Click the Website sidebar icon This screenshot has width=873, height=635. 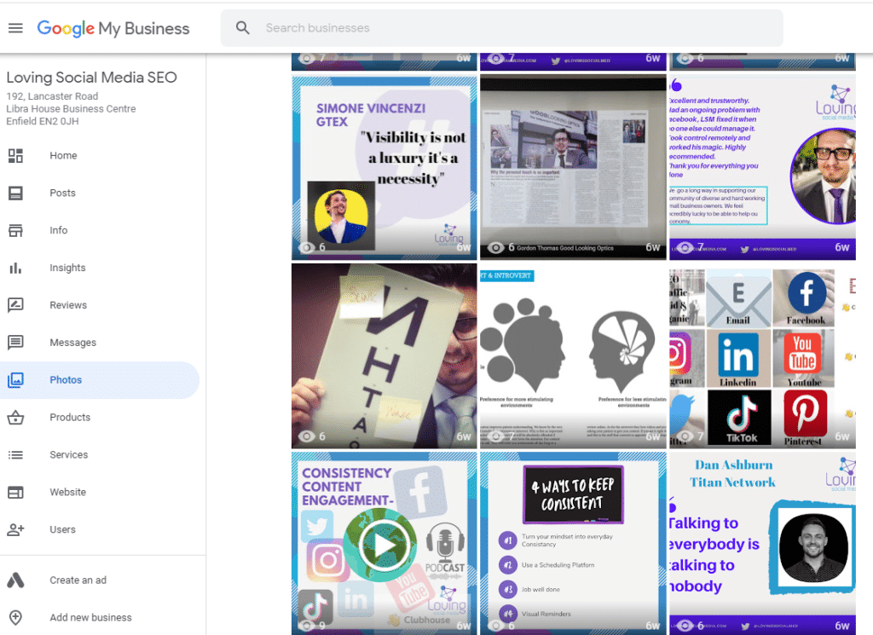15,492
